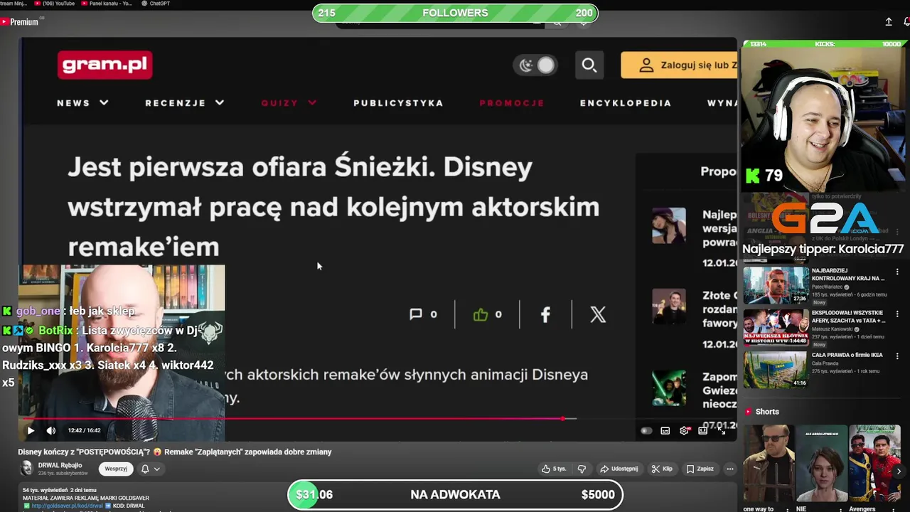Share the article on X

pyautogui.click(x=598, y=314)
